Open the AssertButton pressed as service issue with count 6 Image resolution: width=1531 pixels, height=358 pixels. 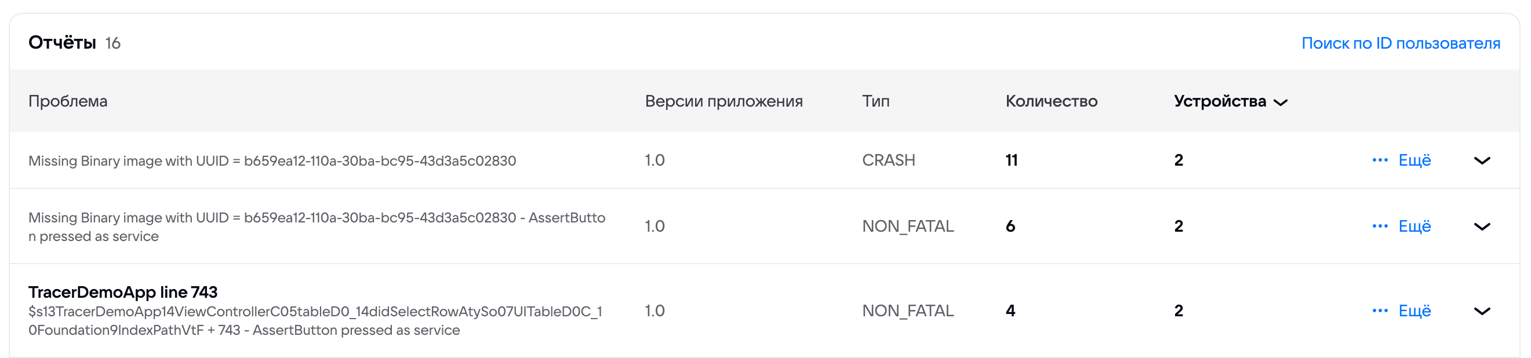pyautogui.click(x=316, y=227)
